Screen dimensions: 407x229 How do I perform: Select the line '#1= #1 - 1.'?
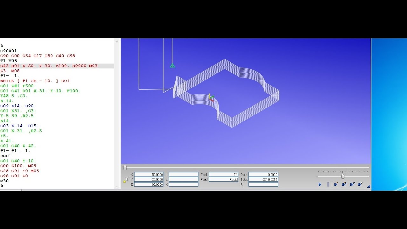click(16, 151)
